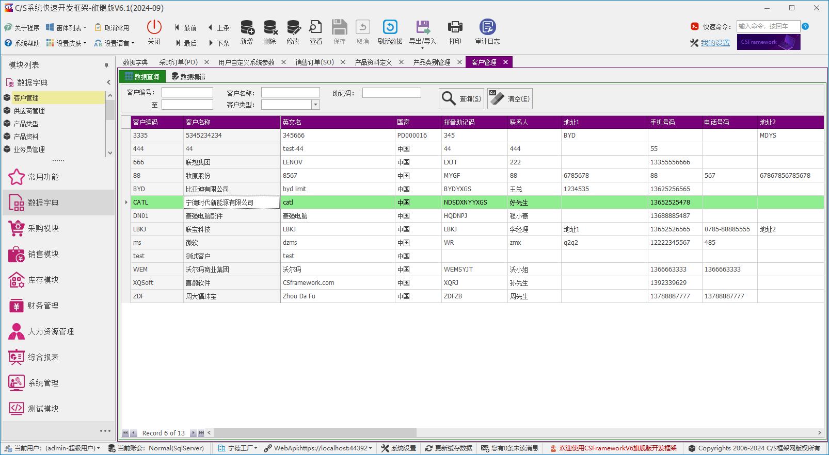
Task: Open the 系统管理 system admin module
Action: (x=58, y=383)
